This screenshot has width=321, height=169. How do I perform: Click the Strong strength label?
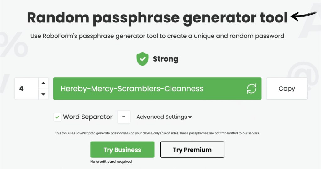(166, 59)
